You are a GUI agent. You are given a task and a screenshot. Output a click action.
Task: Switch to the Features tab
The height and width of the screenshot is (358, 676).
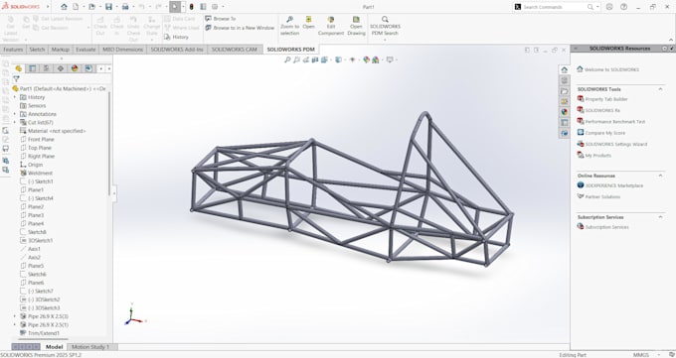(13, 50)
